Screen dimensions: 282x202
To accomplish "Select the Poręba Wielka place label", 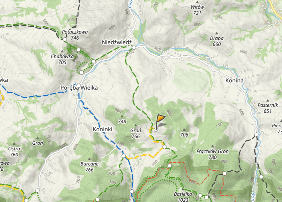I will pos(79,88).
